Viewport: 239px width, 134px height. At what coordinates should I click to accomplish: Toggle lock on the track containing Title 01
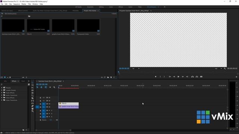click(40, 104)
